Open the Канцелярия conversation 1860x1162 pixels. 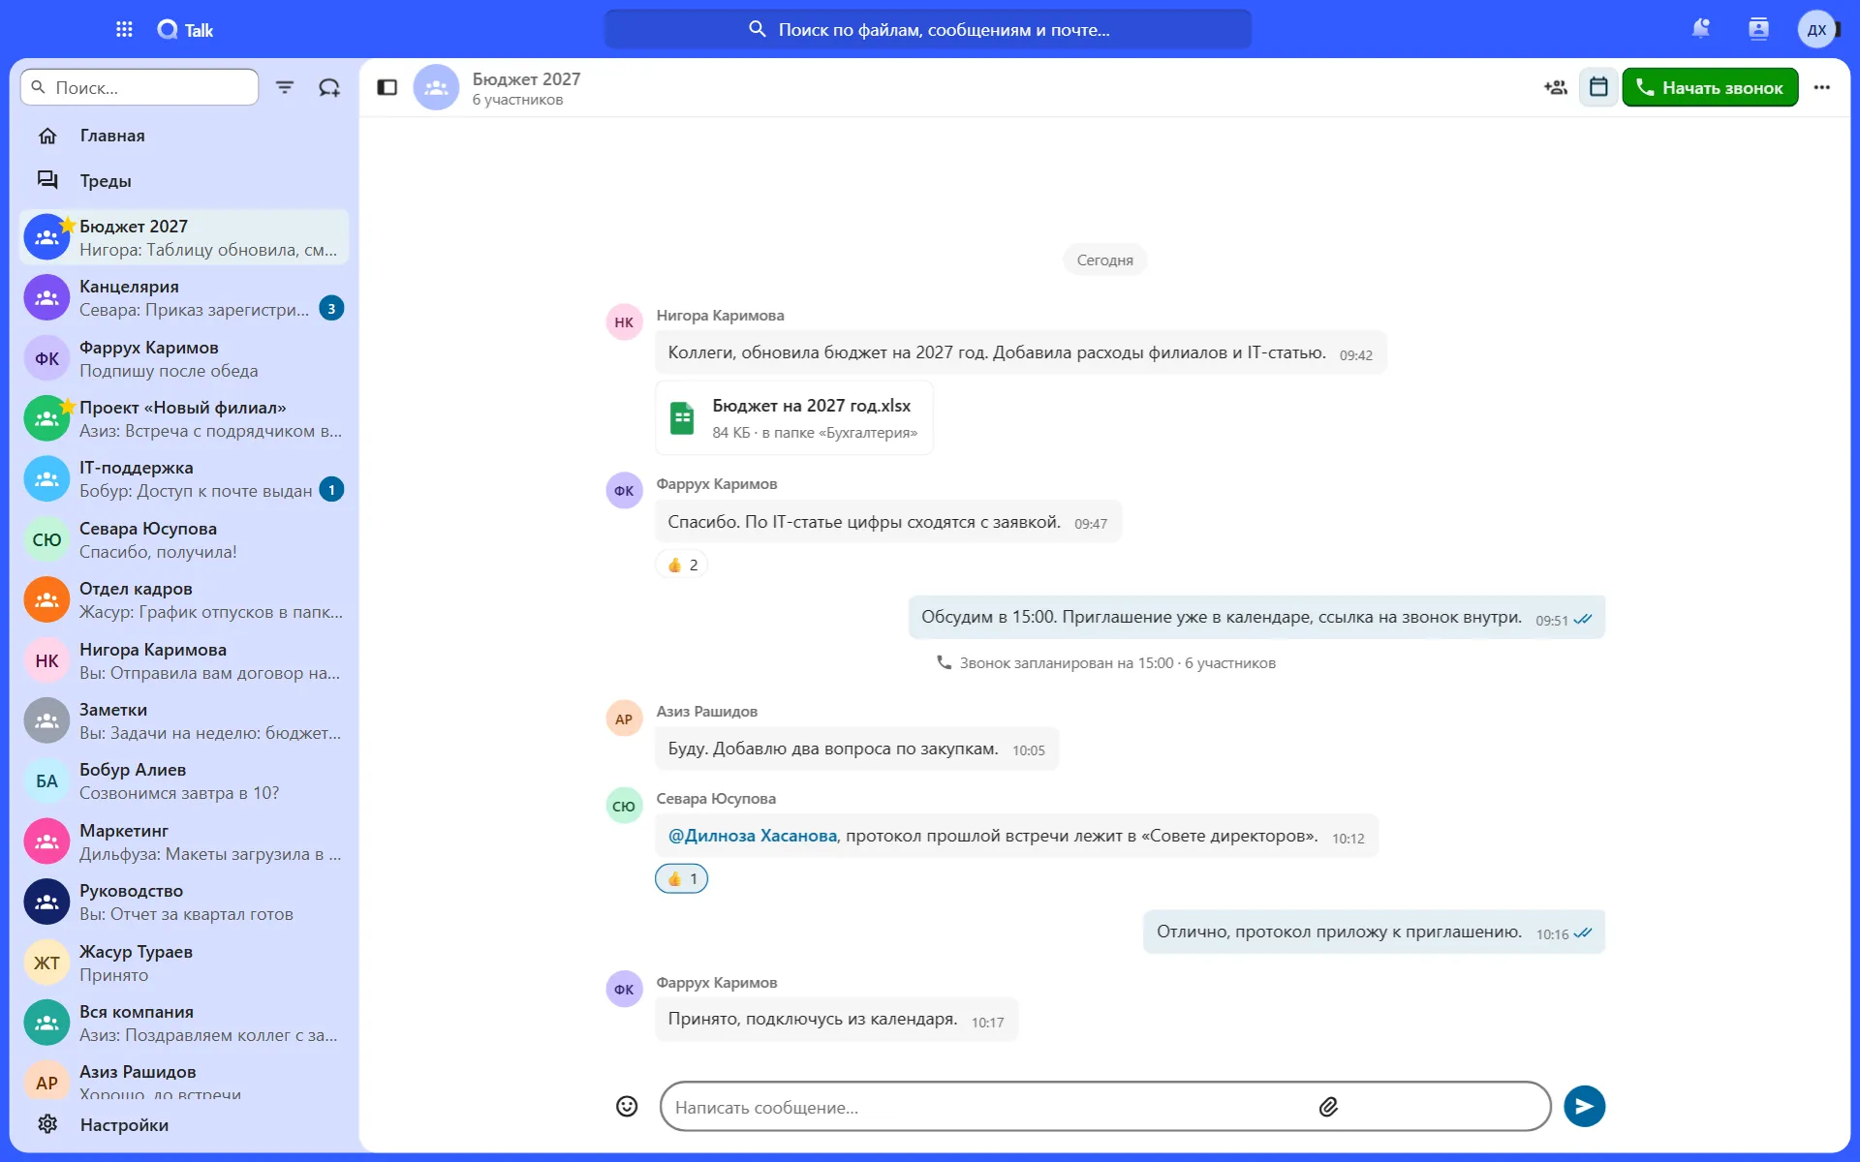click(x=184, y=297)
